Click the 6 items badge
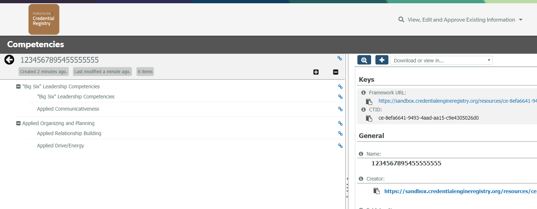 pos(145,71)
